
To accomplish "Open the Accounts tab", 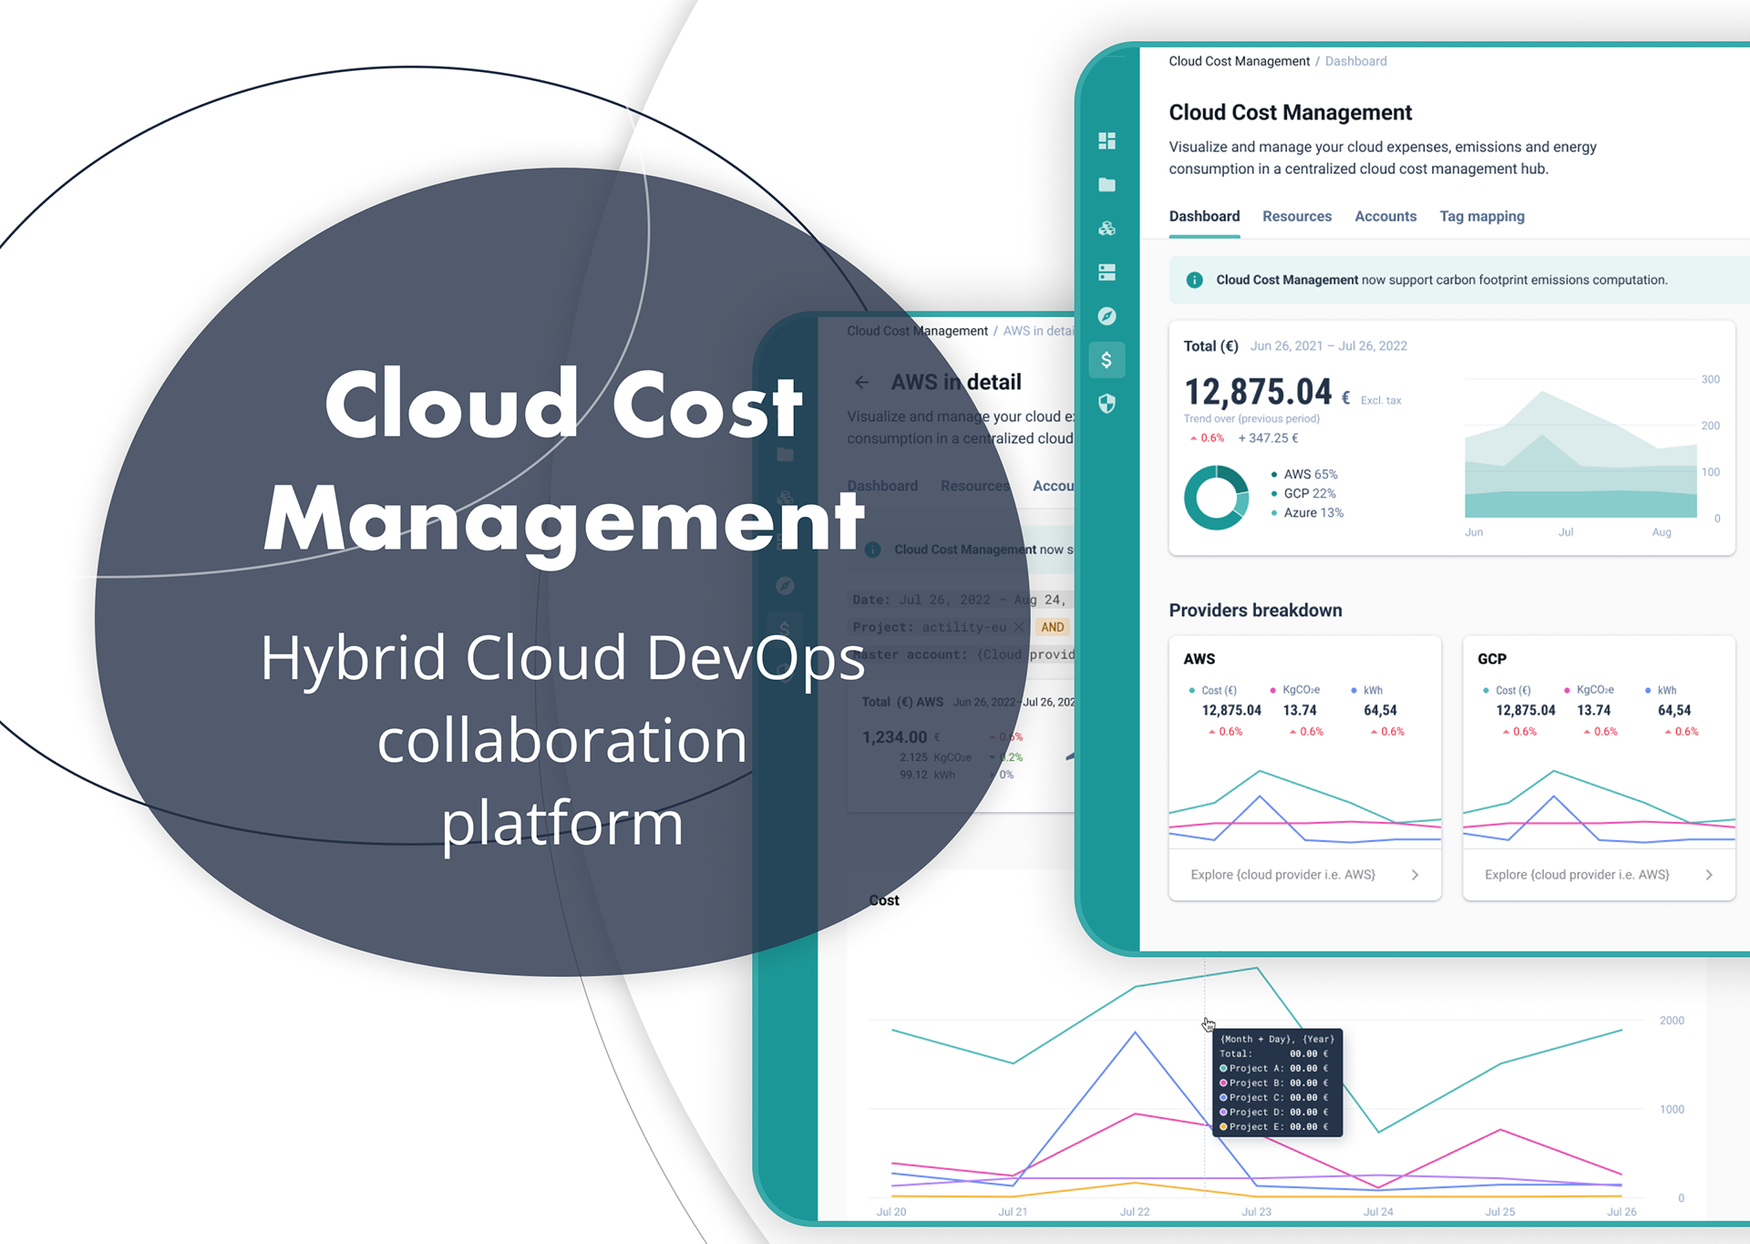I will click(x=1385, y=216).
